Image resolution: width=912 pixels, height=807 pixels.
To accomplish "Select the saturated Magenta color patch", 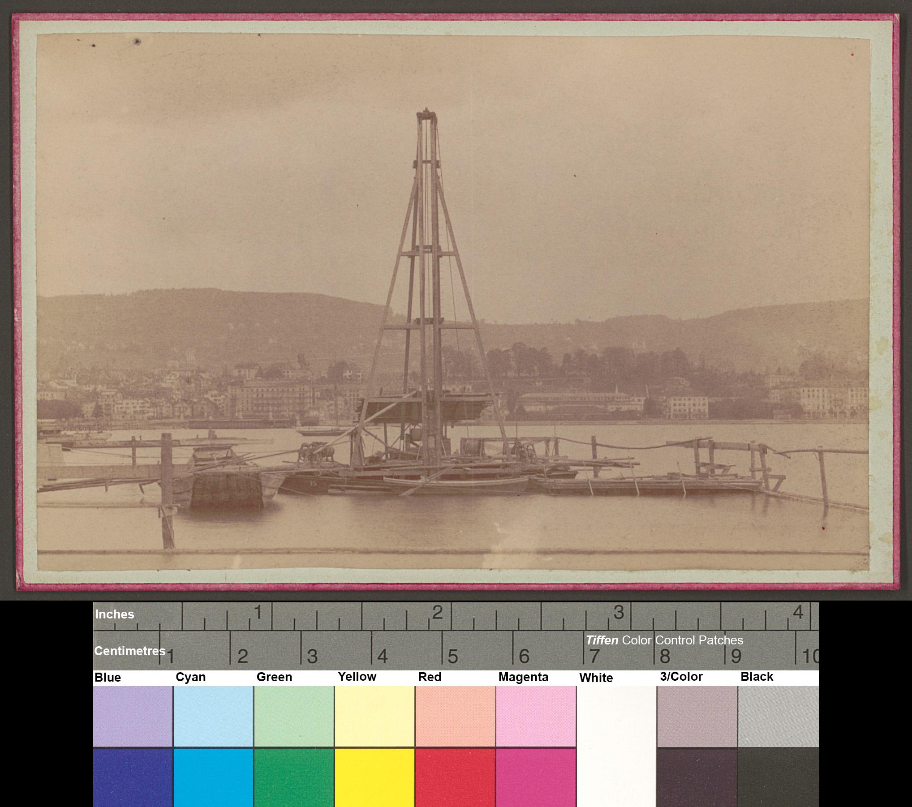I will click(x=536, y=777).
